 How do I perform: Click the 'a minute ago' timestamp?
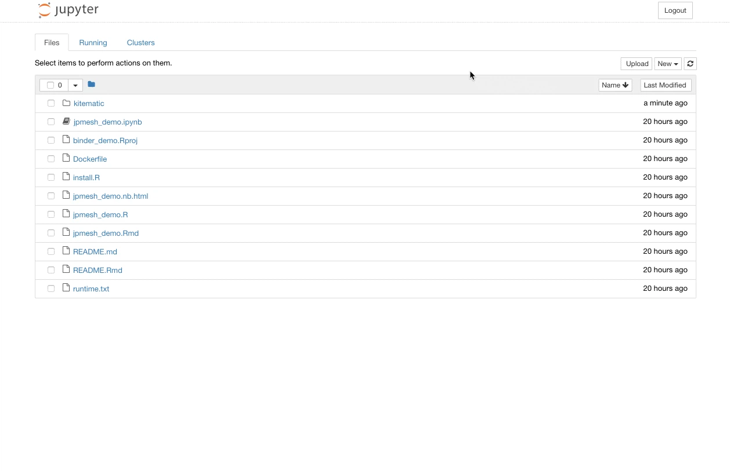click(x=666, y=103)
